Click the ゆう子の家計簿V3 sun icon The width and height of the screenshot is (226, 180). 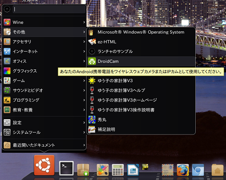coord(92,80)
